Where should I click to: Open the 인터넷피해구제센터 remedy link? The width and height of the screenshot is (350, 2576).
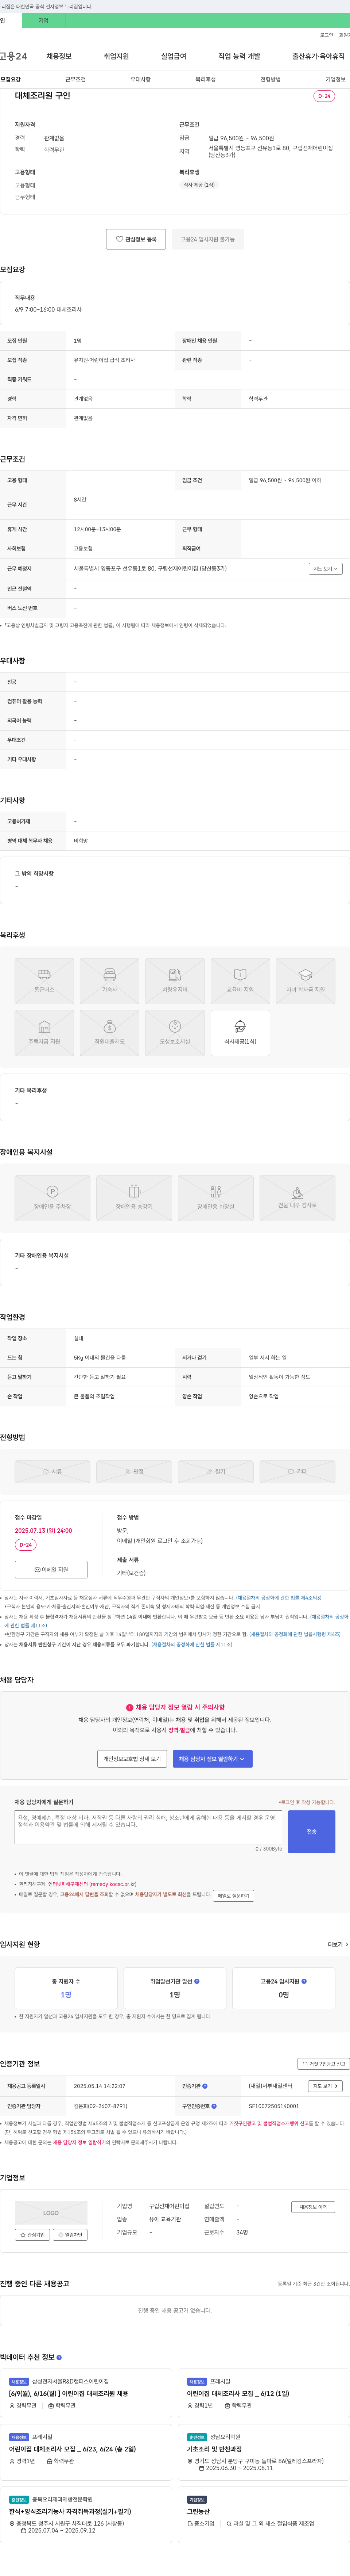[92, 1884]
